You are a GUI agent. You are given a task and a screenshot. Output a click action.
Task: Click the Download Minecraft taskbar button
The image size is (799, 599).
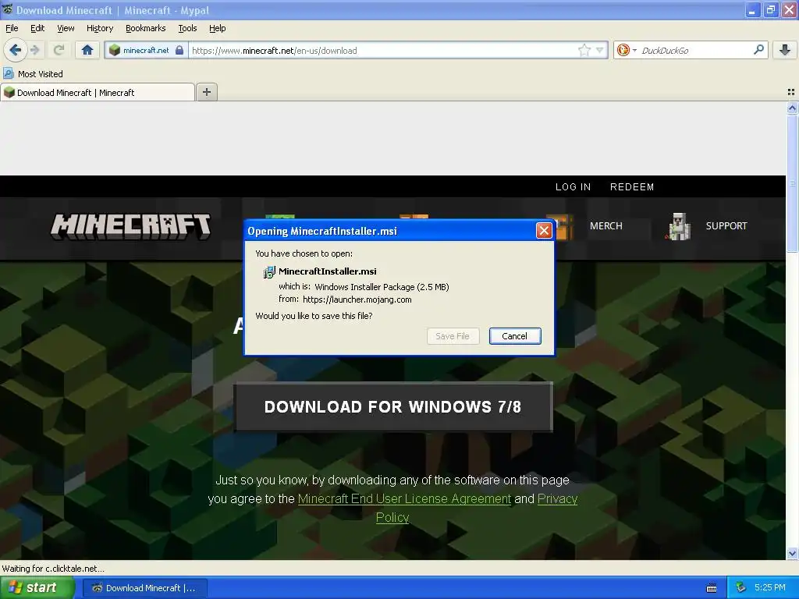[144, 588]
